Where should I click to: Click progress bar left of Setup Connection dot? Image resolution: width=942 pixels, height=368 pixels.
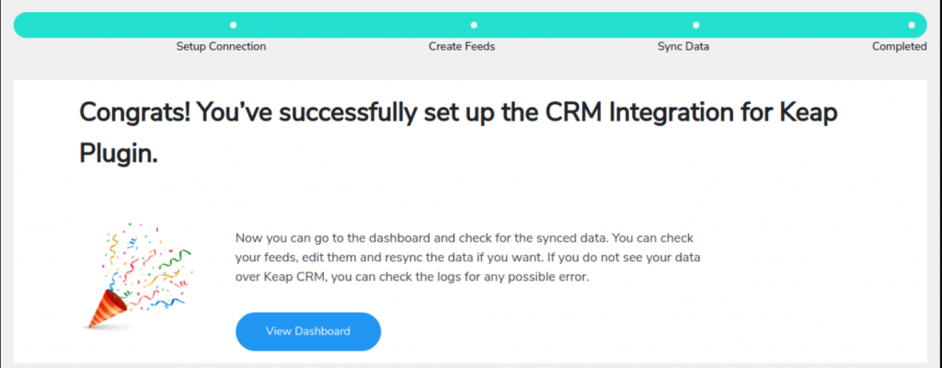(122, 25)
